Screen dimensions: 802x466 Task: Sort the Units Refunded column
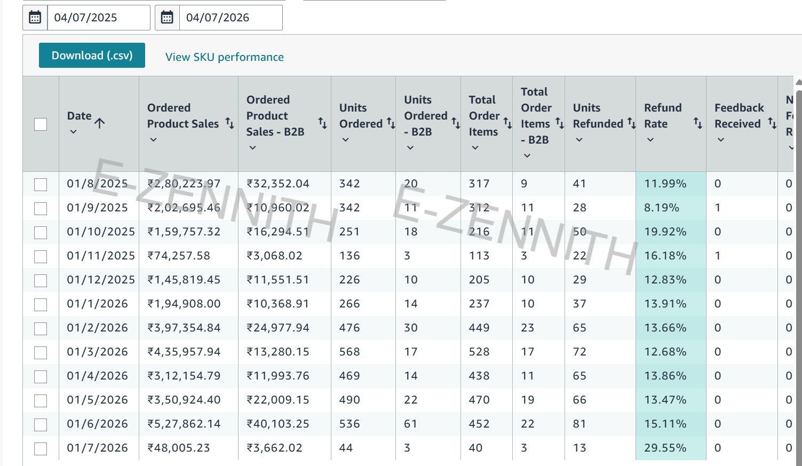(631, 123)
